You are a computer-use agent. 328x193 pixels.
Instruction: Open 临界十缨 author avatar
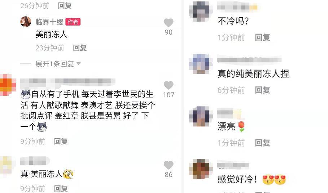point(26,22)
